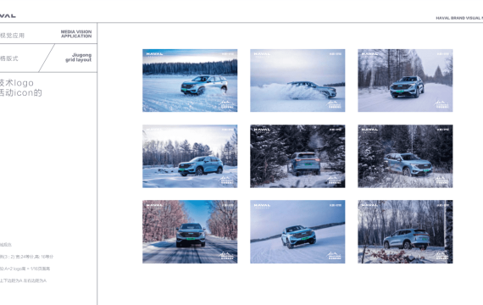Screen dimensions: 483x305
Task: Click the mountain event icon on the snow-slope SUV image
Action: coord(335,256)
